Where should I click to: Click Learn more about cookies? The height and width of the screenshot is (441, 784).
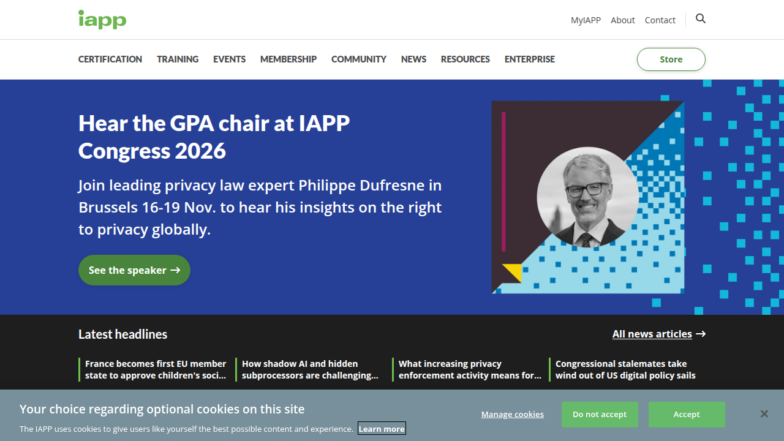coord(382,429)
